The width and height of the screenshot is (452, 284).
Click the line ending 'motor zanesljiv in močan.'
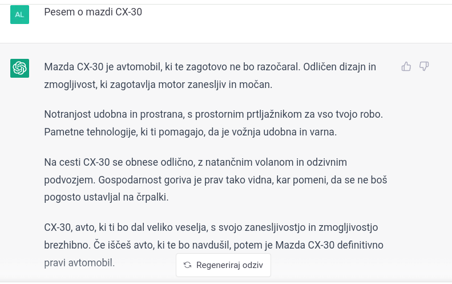(x=158, y=84)
